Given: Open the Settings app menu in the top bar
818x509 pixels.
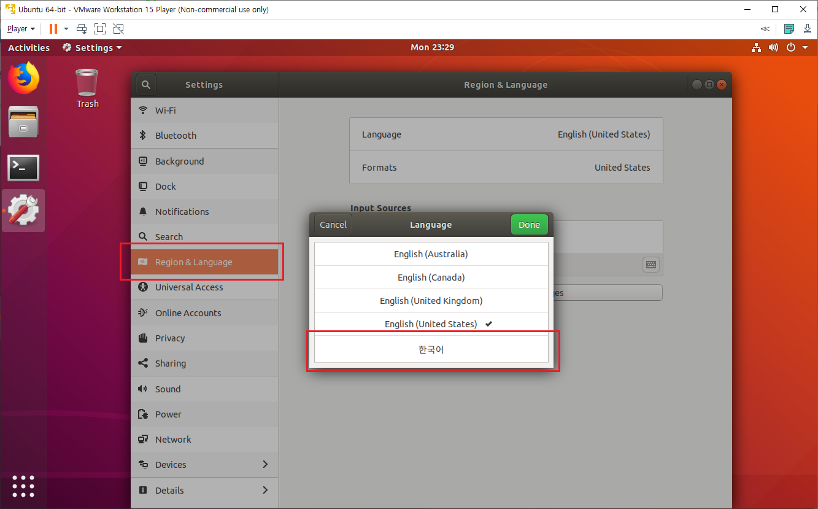Looking at the screenshot, I should (92, 47).
